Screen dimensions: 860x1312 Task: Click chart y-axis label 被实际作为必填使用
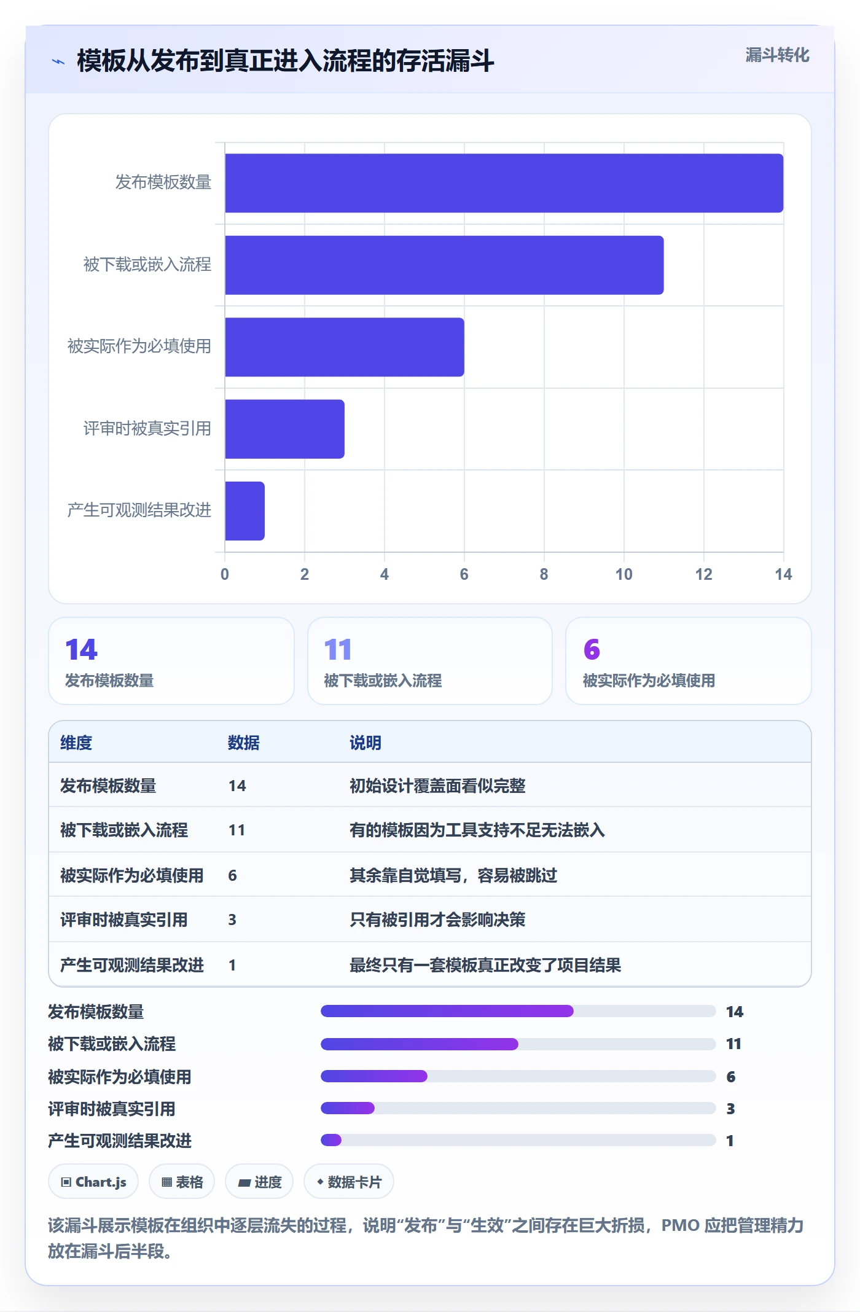[x=139, y=346]
